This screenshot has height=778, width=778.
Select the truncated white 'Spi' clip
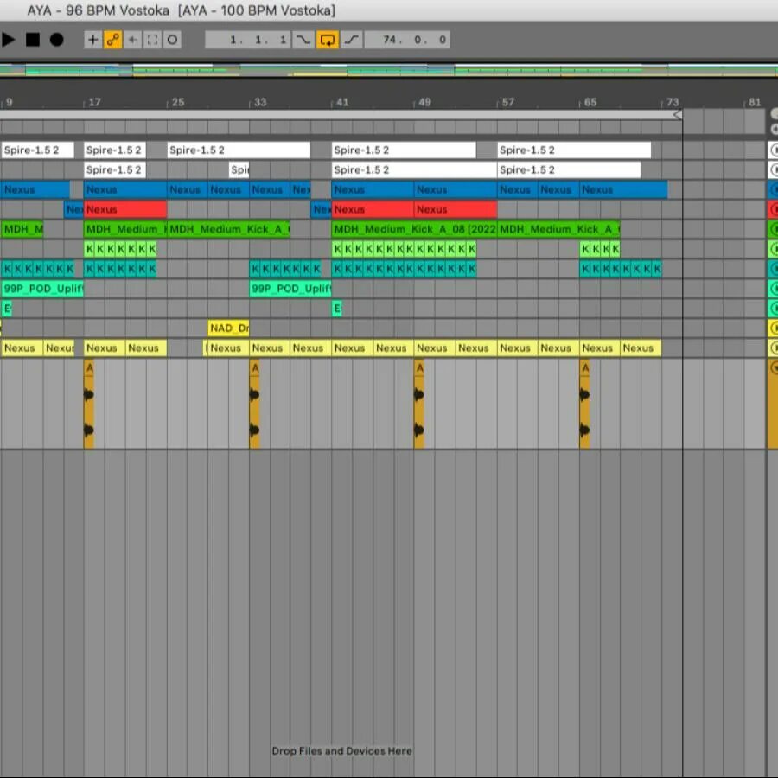pos(239,169)
